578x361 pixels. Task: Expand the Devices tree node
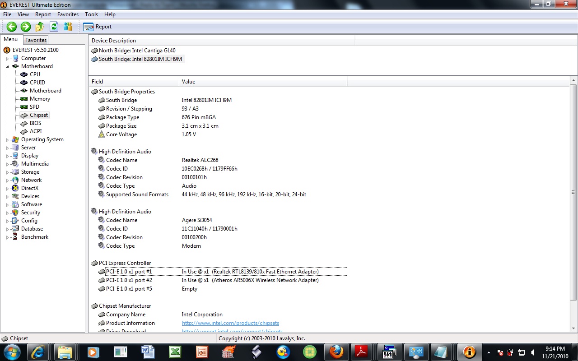tap(8, 197)
